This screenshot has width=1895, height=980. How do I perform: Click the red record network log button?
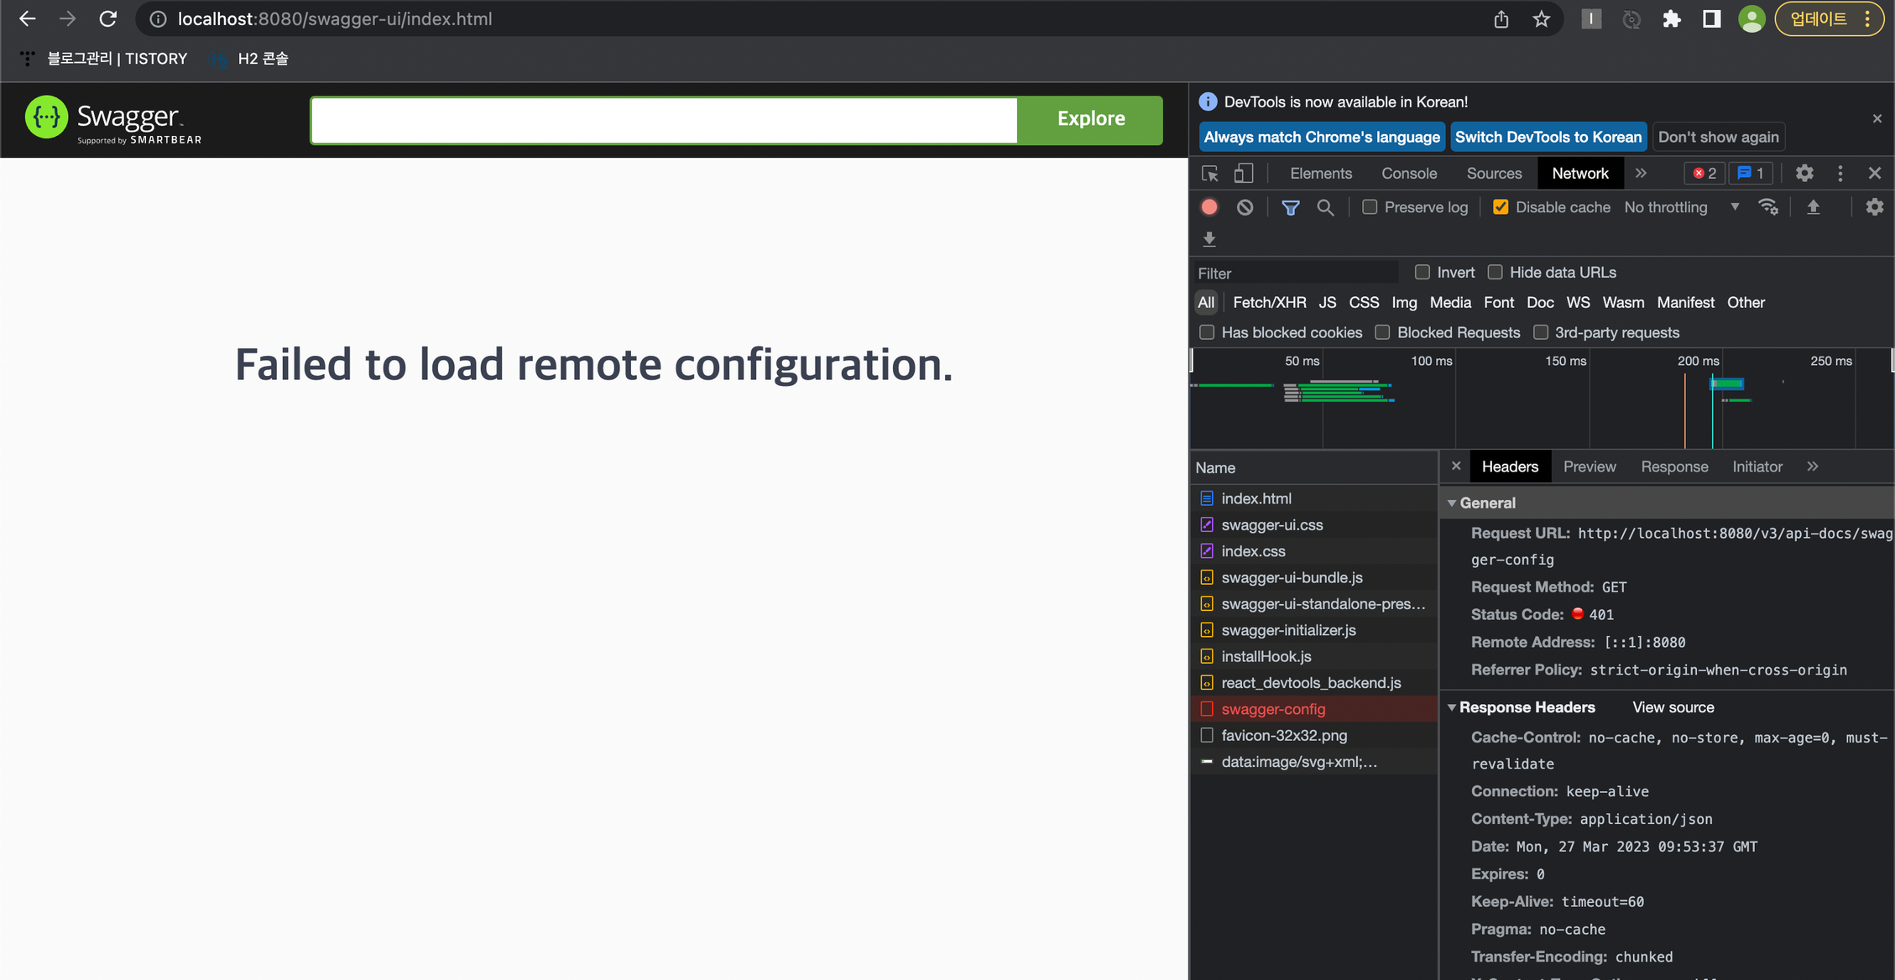coord(1209,207)
